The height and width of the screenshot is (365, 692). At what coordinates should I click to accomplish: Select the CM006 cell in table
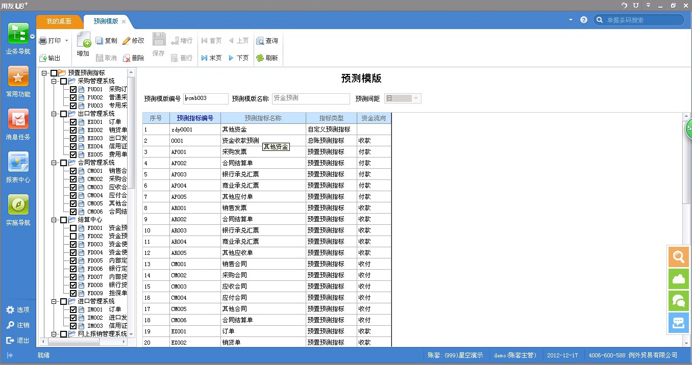point(195,320)
